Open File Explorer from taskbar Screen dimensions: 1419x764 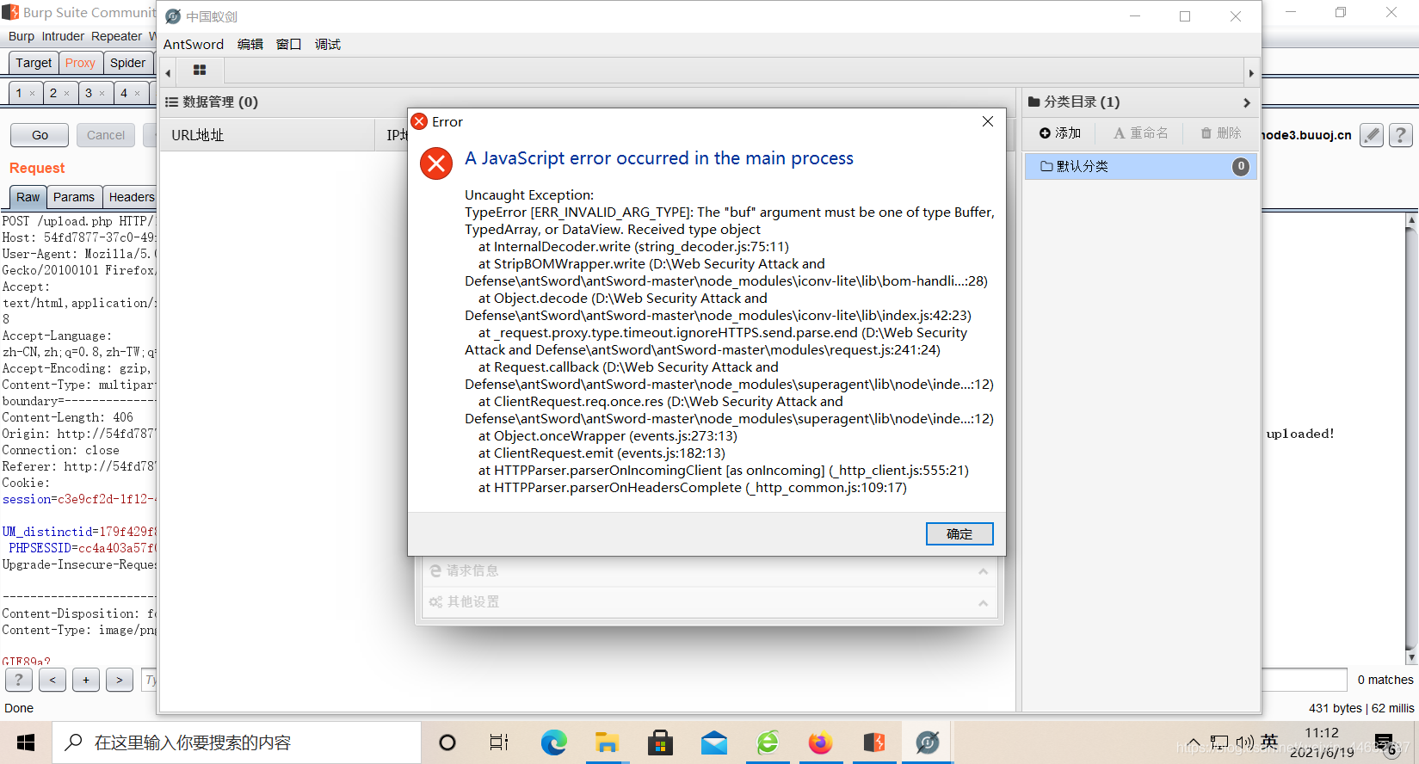coord(607,742)
